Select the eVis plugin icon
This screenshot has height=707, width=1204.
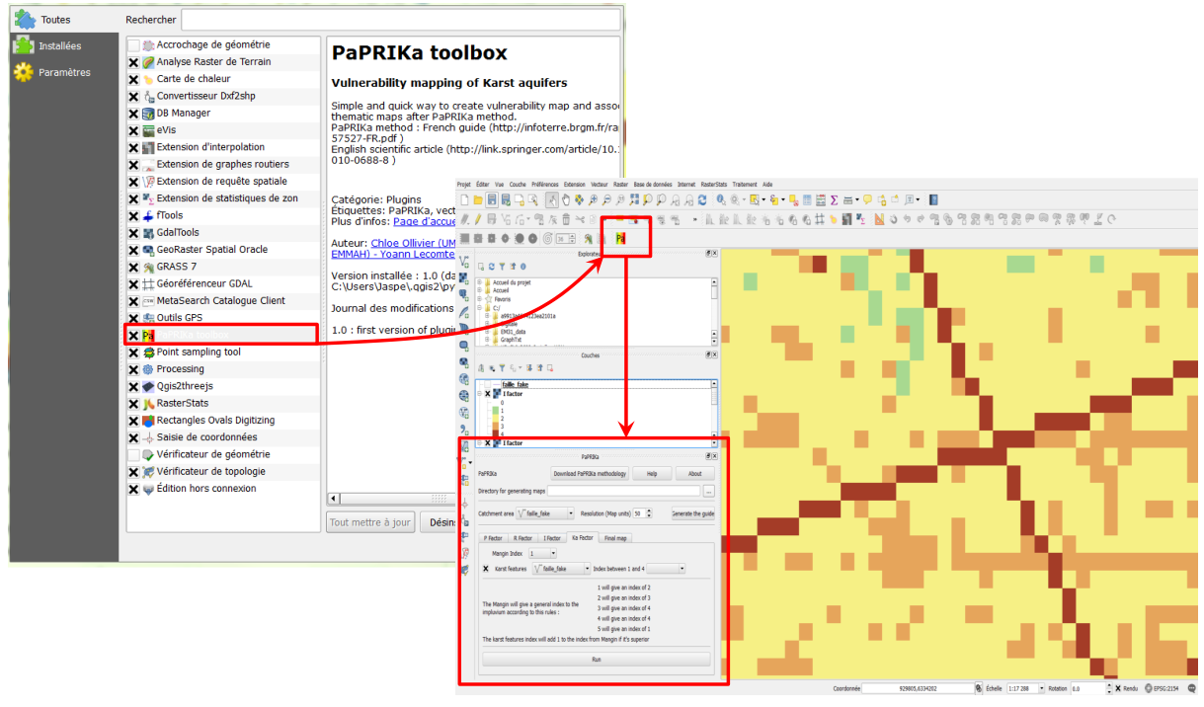148,129
